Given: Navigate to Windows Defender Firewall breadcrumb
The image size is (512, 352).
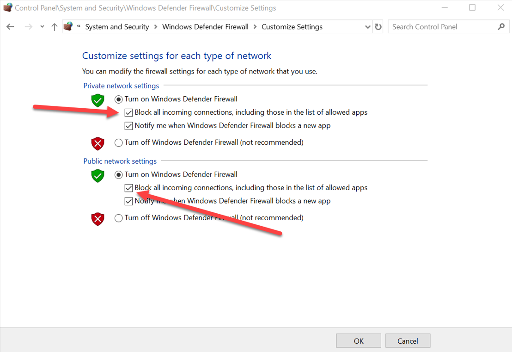Looking at the screenshot, I should pos(205,27).
